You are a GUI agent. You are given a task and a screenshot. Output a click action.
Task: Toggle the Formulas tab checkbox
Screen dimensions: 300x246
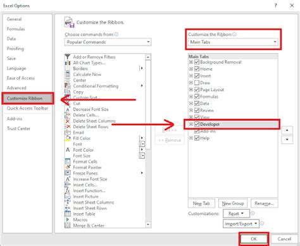point(197,97)
